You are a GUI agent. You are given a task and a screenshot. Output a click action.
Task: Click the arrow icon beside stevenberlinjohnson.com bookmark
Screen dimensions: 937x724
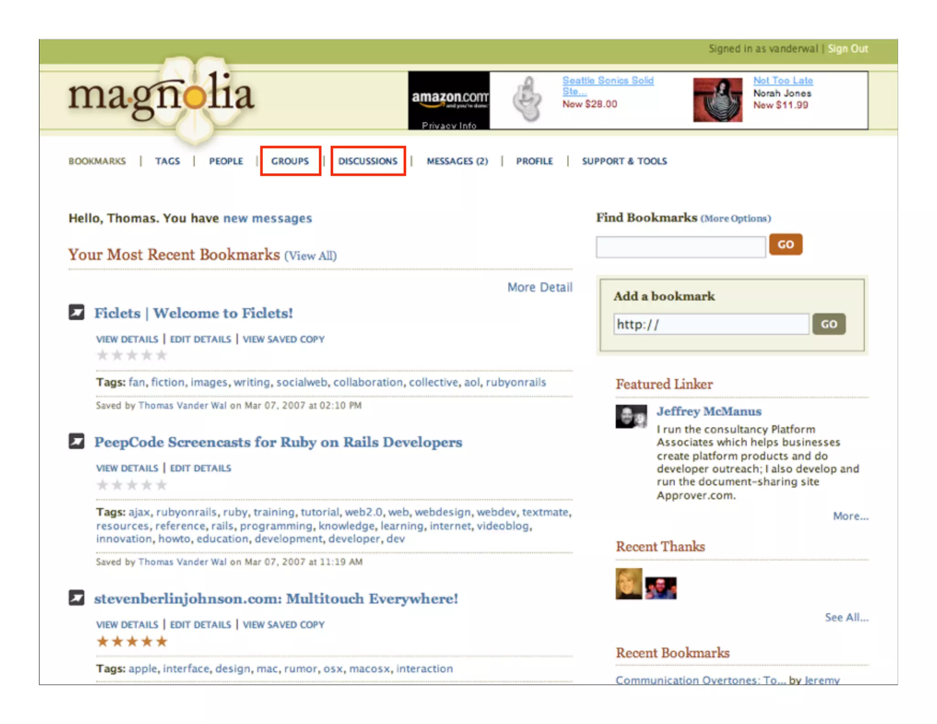(76, 598)
